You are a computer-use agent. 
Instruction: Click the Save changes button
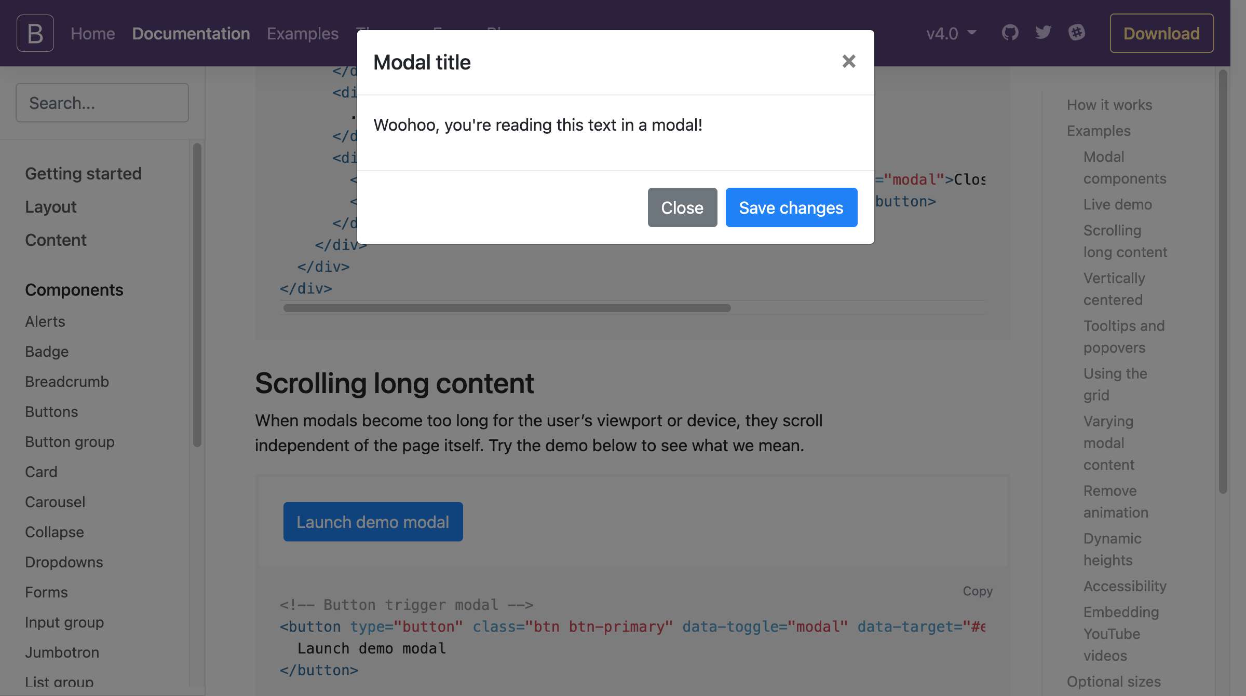pos(791,207)
